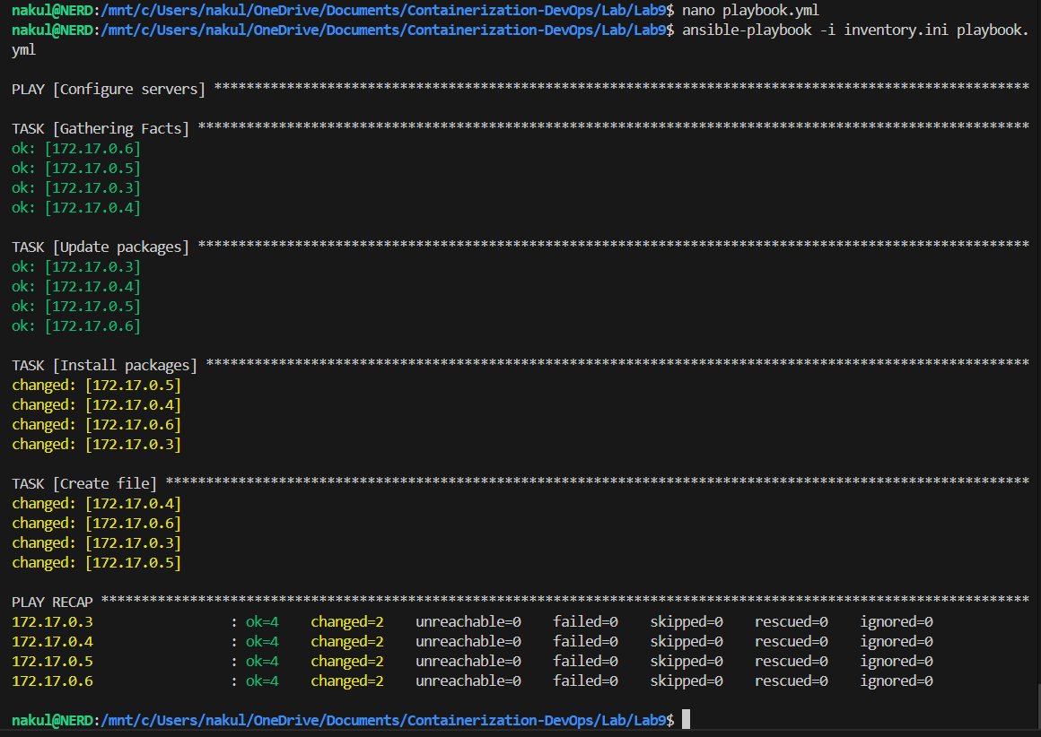The image size is (1041, 737).
Task: Click host '172.17.0.3' in the PLAY RECAP
Action: [52, 622]
